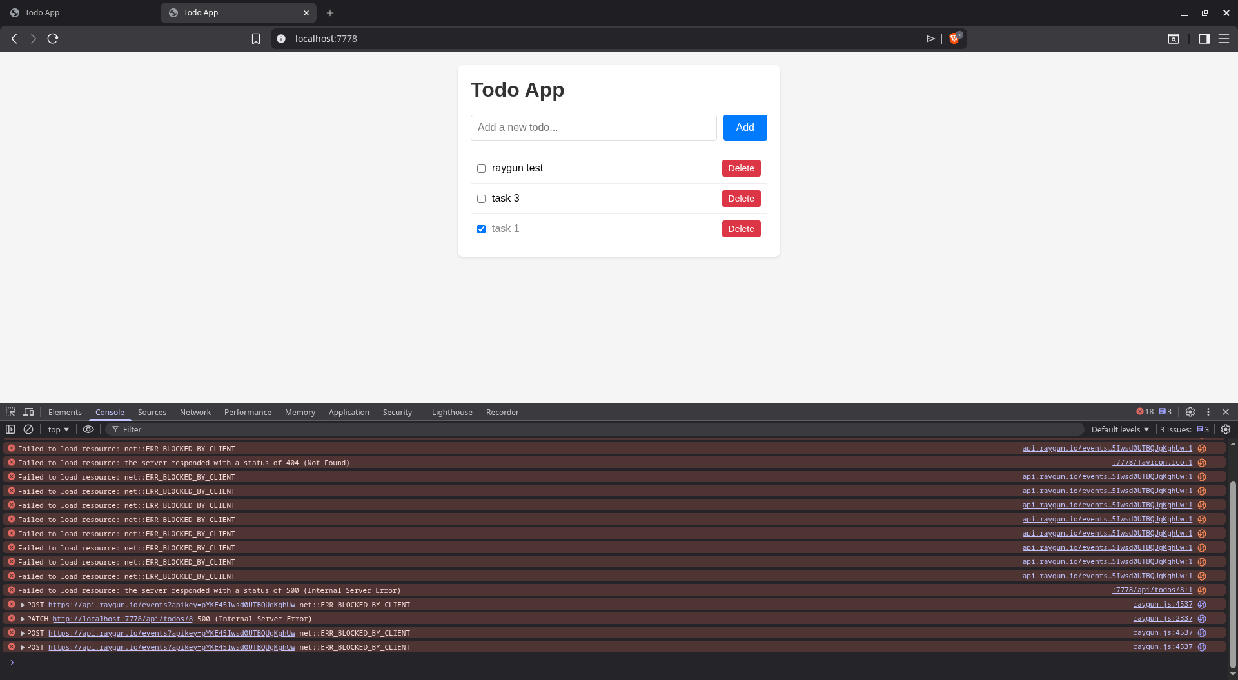This screenshot has height=680, width=1238.
Task: Bookmark this page with the bookmark icon
Action: pyautogui.click(x=256, y=39)
